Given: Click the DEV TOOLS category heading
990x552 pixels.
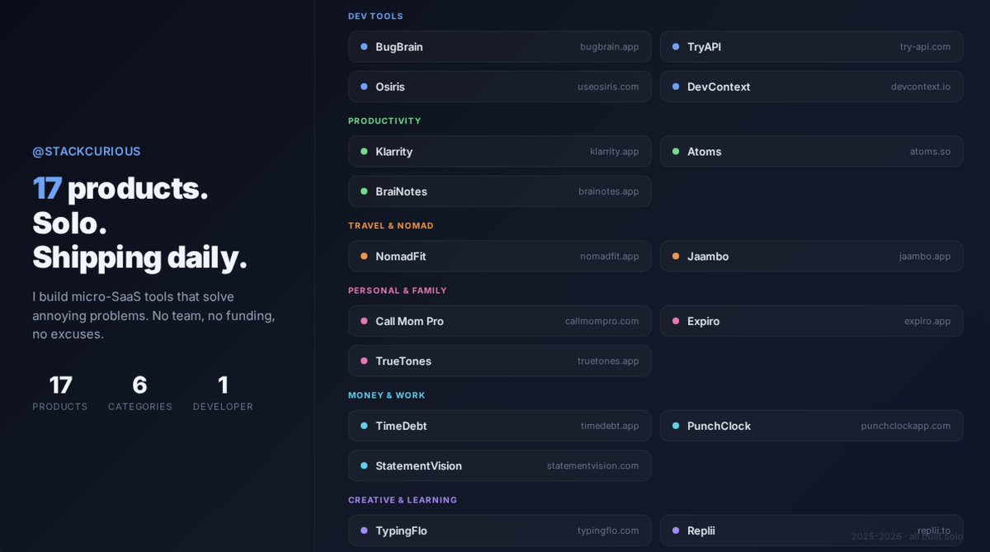Looking at the screenshot, I should tap(375, 17).
